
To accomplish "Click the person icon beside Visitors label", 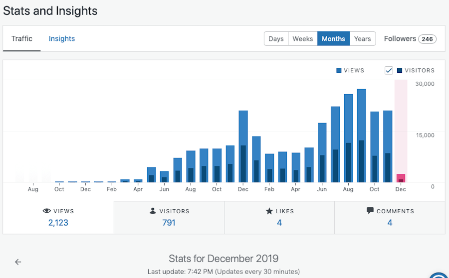I will pos(153,211).
